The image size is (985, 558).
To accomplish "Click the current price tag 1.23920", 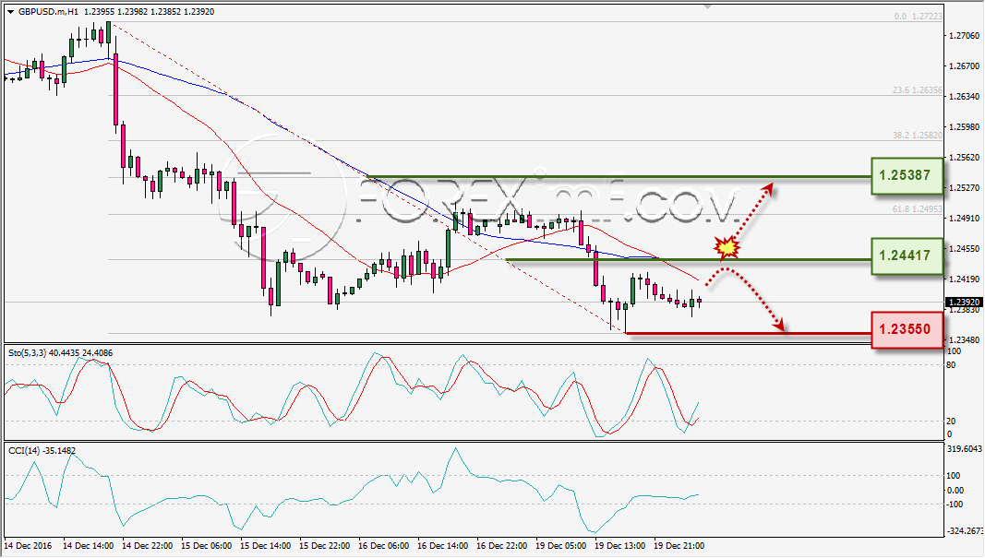I will coord(963,302).
